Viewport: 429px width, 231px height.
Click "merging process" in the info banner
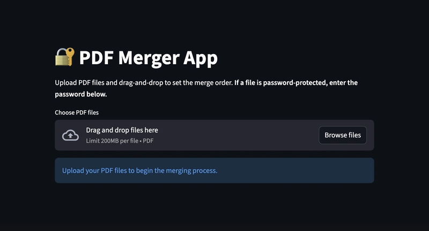point(192,171)
